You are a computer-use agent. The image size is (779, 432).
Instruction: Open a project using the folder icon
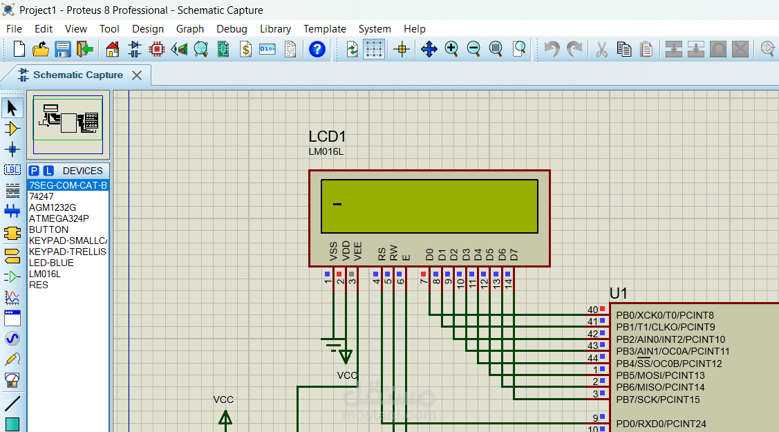click(41, 49)
